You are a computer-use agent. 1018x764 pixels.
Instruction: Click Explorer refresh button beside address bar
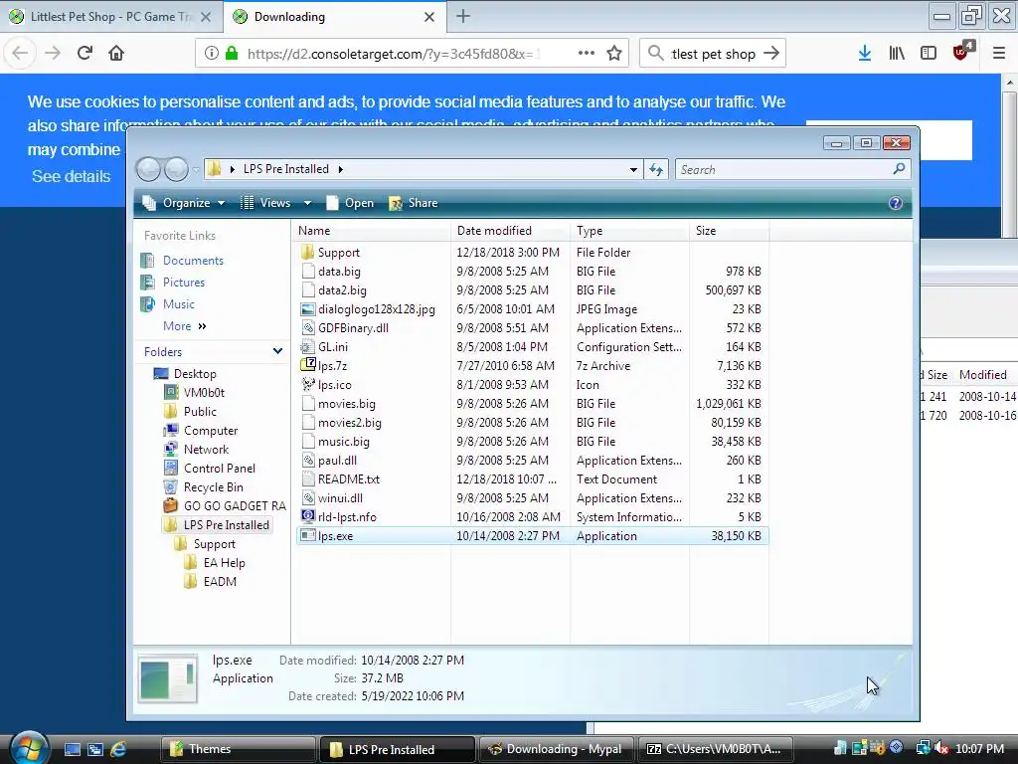(x=656, y=169)
